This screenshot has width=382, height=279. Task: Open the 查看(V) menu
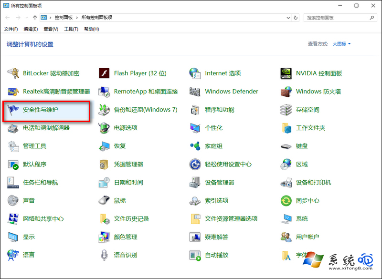click(51, 29)
